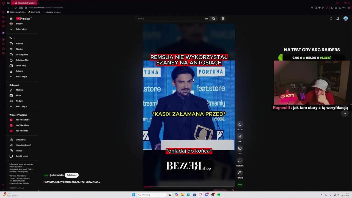
Task: Seek on the short's red progress bar
Action: 189,187
